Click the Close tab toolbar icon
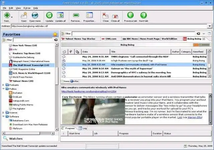This screenshot has width=214, height=150. click(x=106, y=16)
